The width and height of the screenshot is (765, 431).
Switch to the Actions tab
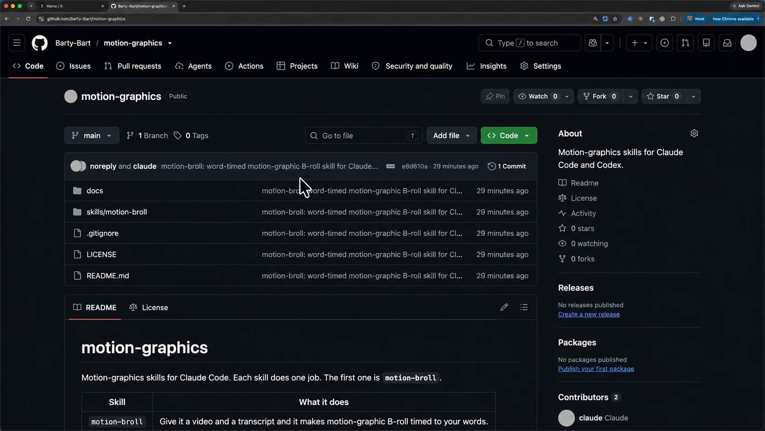[x=244, y=66]
